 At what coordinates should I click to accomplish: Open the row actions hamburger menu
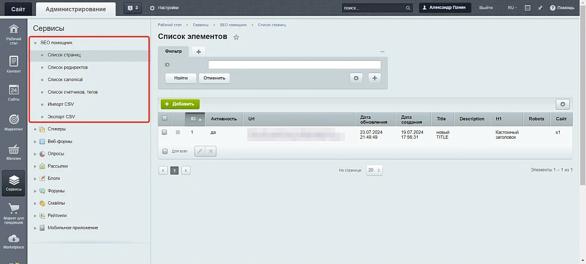tap(178, 132)
